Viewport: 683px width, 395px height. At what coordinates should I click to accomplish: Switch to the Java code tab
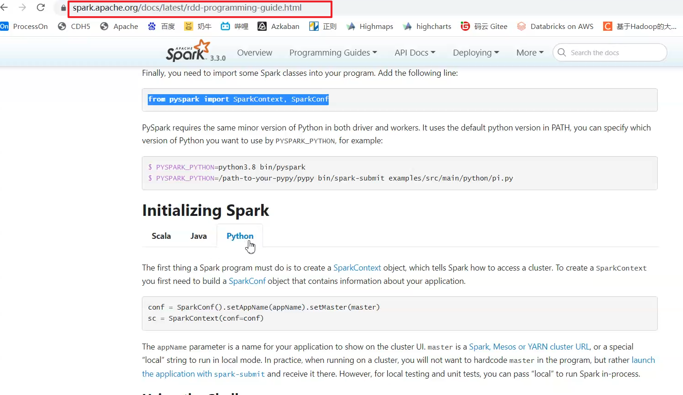[x=198, y=236]
